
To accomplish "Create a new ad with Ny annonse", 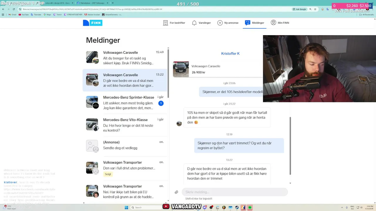I will pos(228,23).
